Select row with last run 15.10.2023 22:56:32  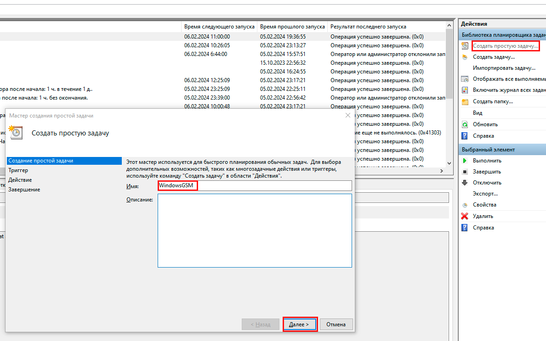tap(222, 63)
